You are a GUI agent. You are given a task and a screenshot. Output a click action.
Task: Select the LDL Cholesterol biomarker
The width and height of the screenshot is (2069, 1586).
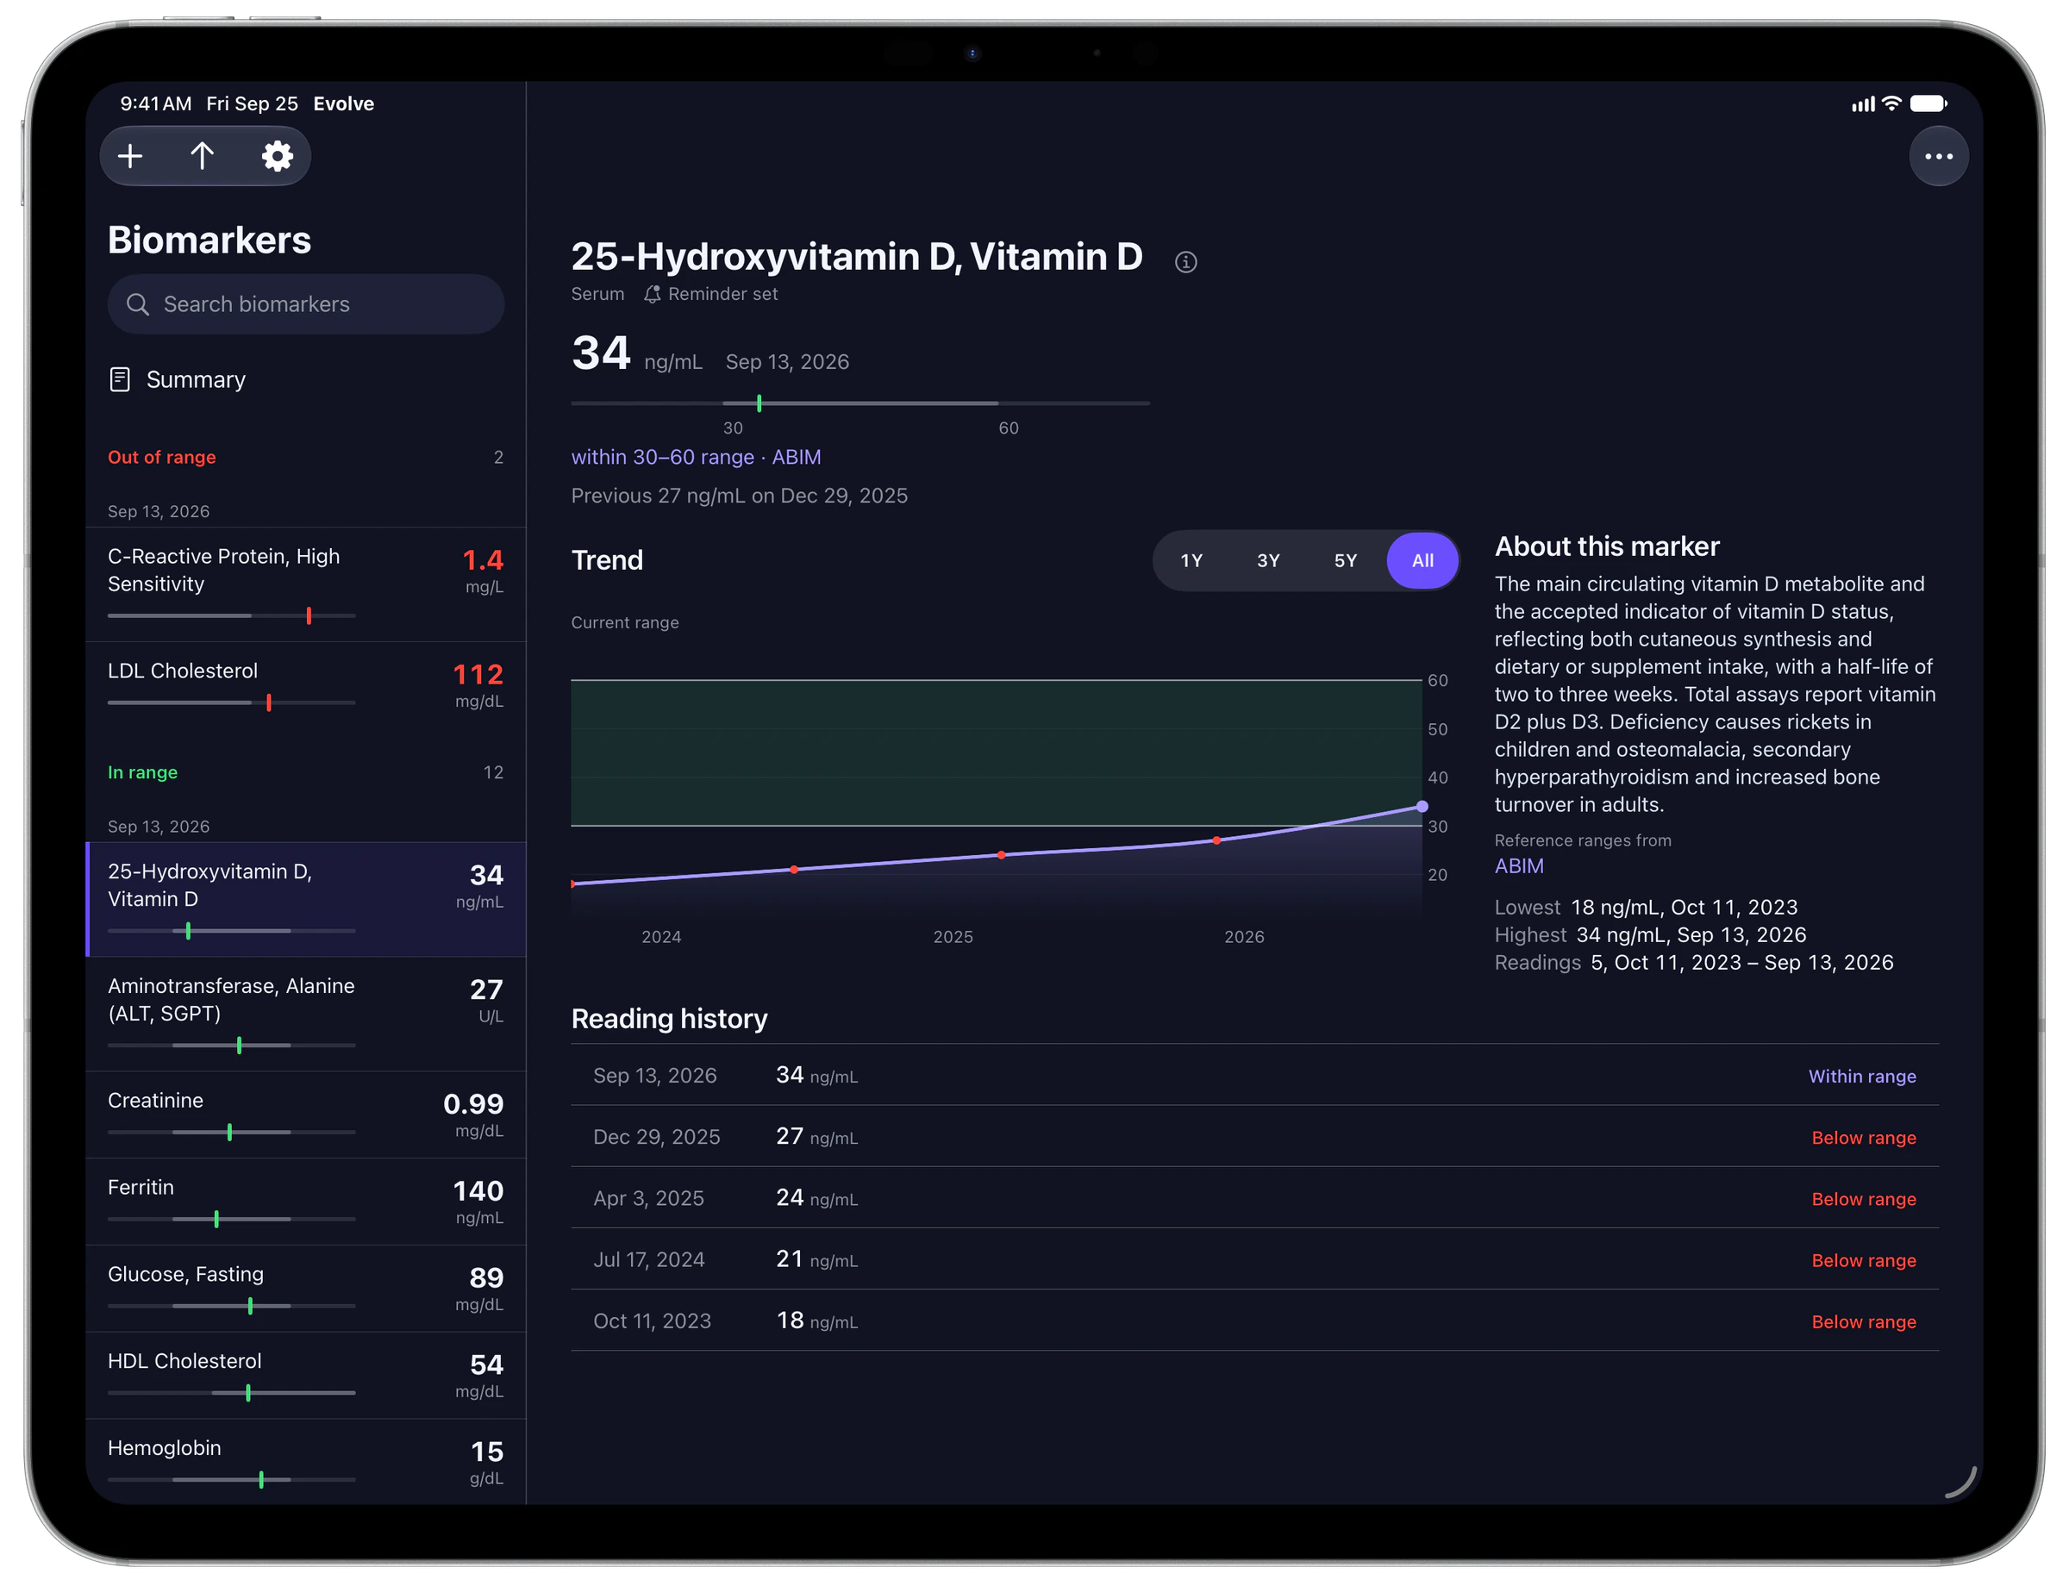(x=306, y=686)
